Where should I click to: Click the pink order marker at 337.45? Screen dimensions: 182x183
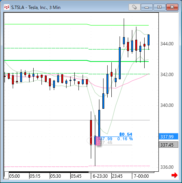pos(98,141)
